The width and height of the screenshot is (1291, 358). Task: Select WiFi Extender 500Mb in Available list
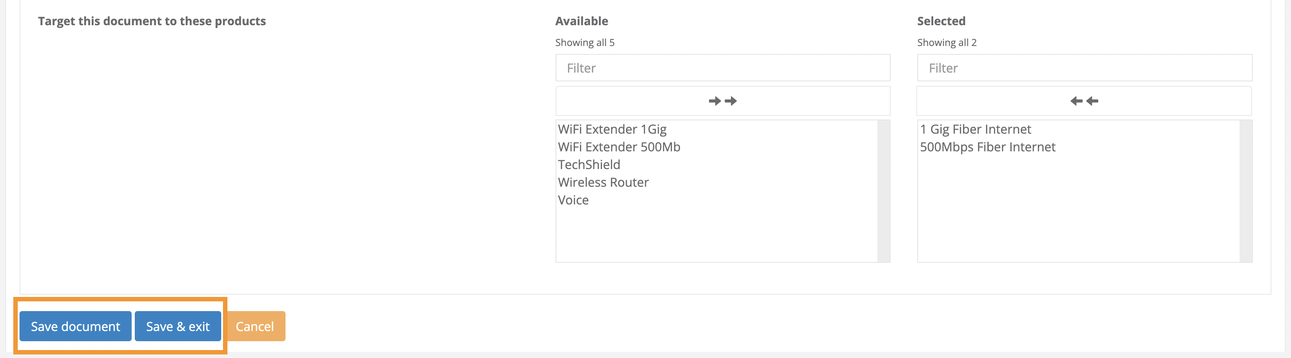(619, 146)
